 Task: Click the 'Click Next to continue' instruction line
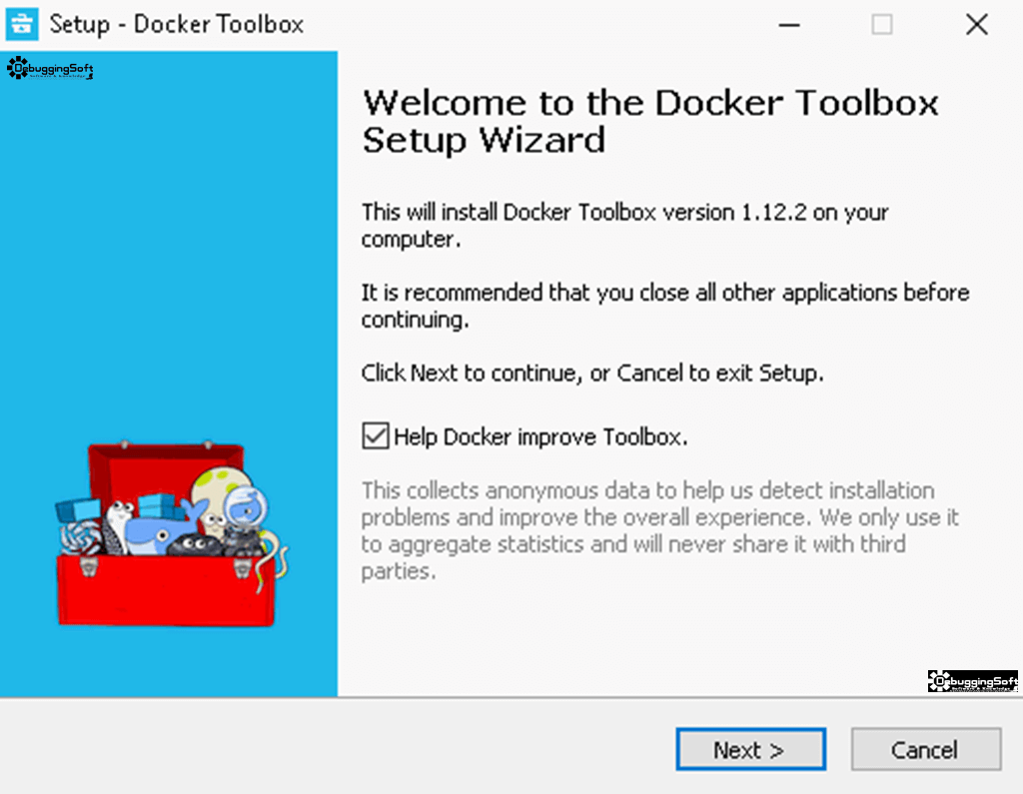coord(592,373)
